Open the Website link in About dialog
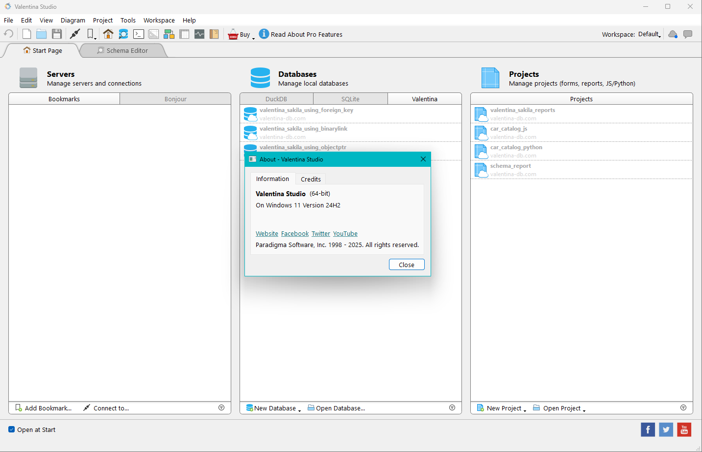The width and height of the screenshot is (702, 452). coord(267,233)
